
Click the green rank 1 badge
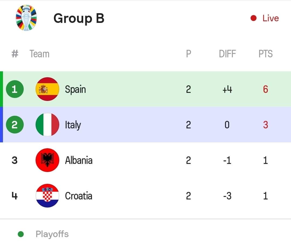tap(15, 89)
